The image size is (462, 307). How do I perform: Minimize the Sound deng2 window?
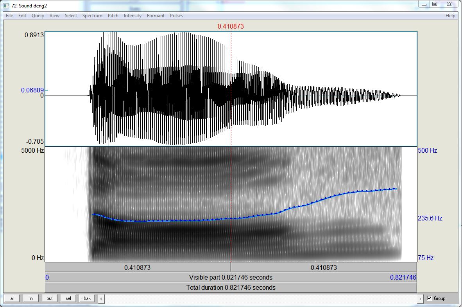424,4
